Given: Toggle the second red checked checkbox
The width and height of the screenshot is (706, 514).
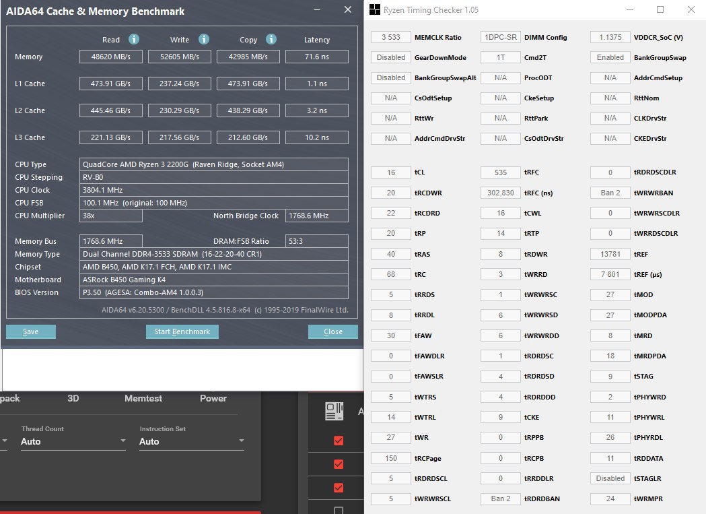Looking at the screenshot, I should point(339,464).
